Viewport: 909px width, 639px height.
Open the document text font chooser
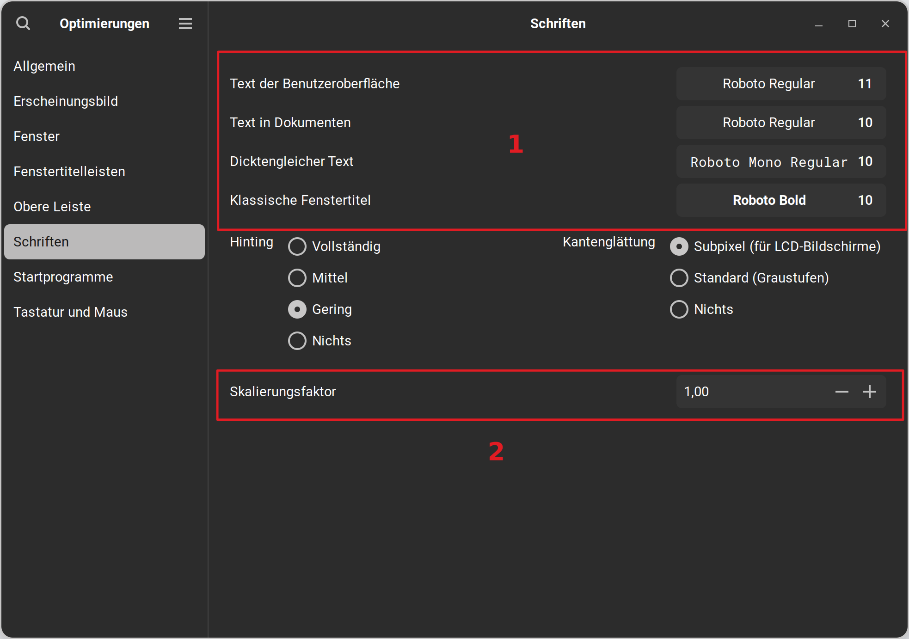point(780,123)
